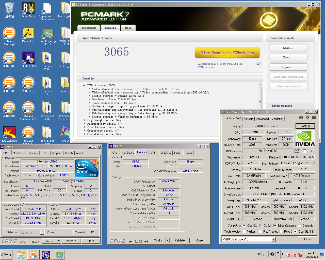Viewport: 325px width, 260px height.
Task: Toggle the UEFI checkbox in GPU-Z
Action: click(304, 151)
